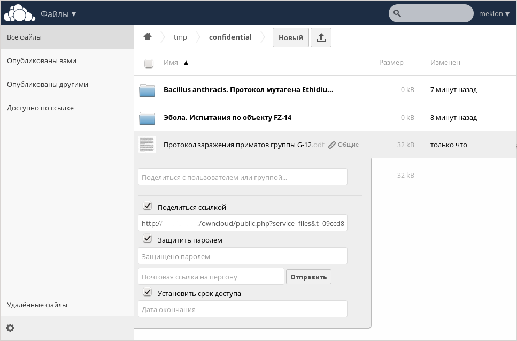
Task: Open the file upload icon
Action: pyautogui.click(x=321, y=37)
